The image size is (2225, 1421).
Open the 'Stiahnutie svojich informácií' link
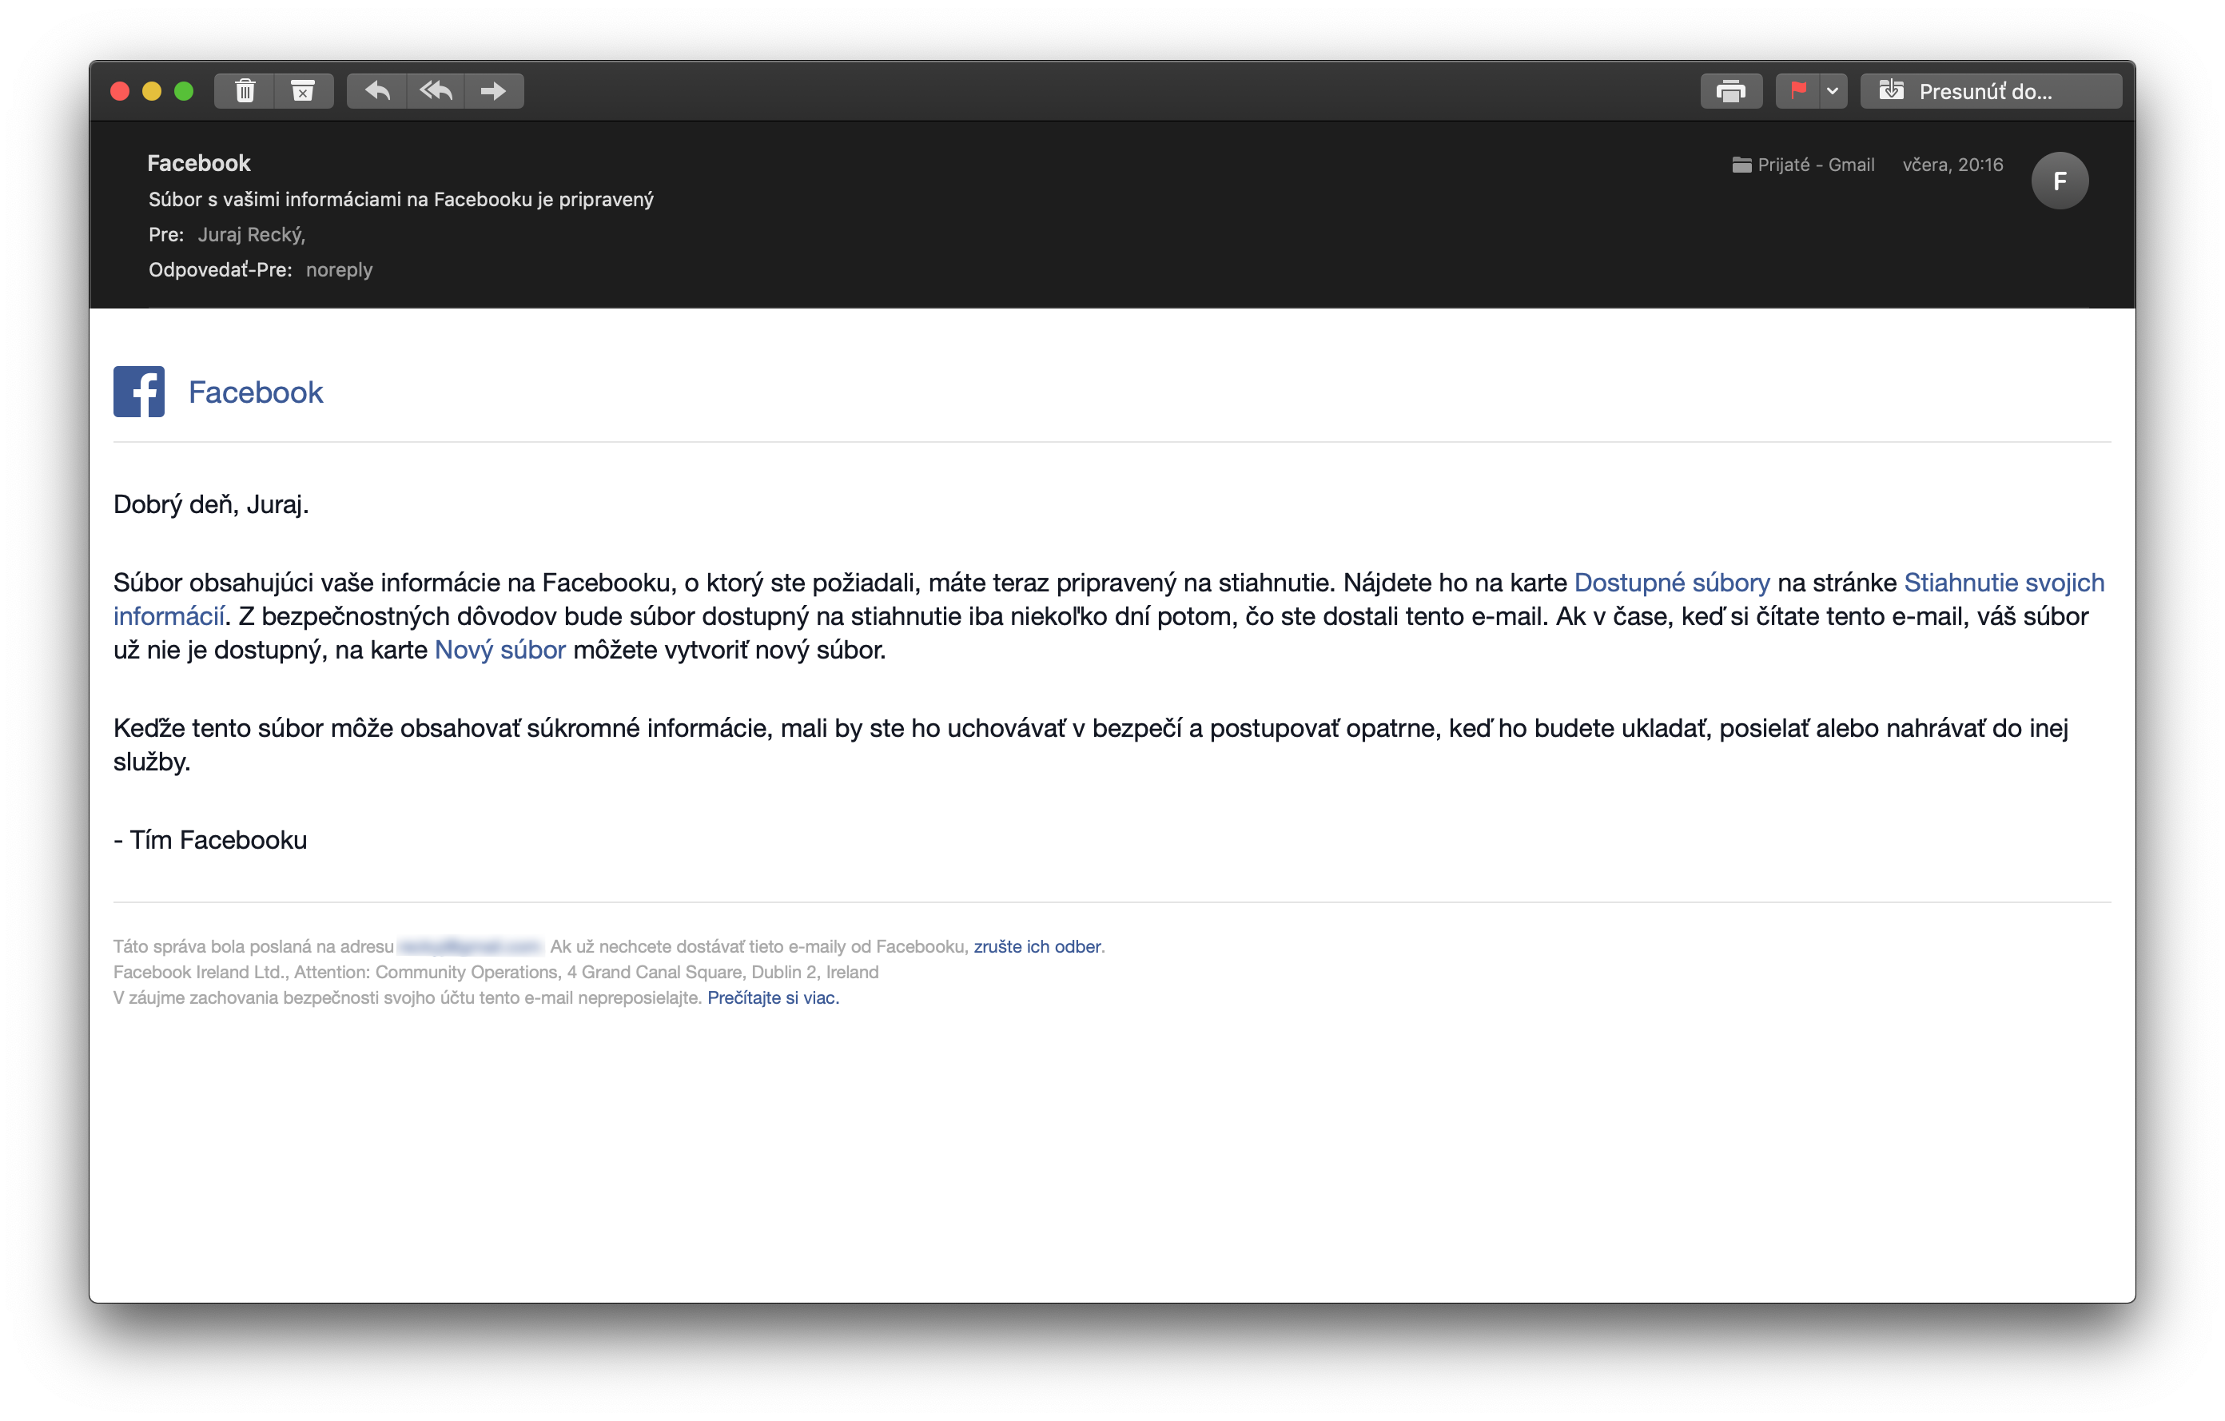pos(2004,582)
